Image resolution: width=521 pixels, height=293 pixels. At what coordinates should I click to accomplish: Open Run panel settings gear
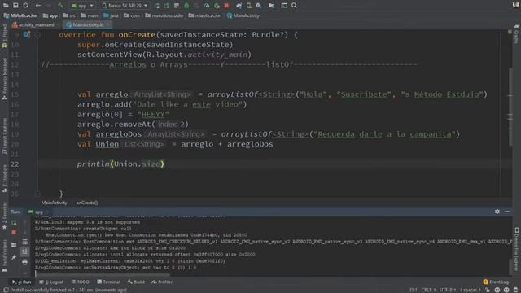pyautogui.click(x=497, y=212)
